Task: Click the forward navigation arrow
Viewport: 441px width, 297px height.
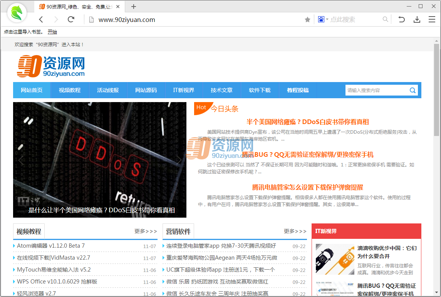Action: [56, 19]
